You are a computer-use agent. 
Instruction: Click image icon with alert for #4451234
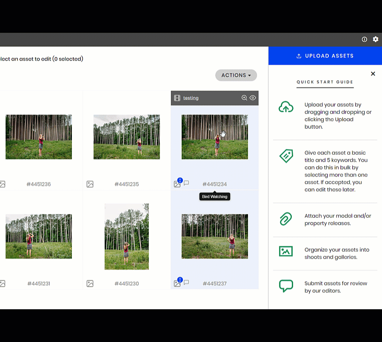178,183
